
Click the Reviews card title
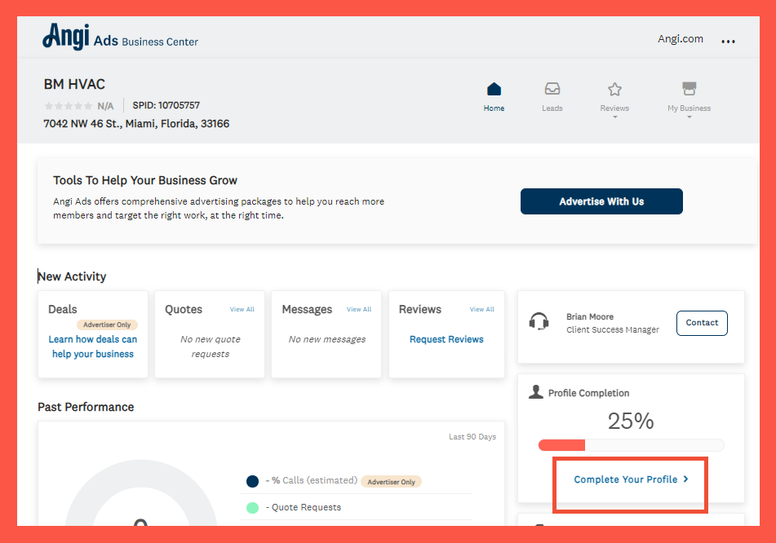tap(419, 310)
